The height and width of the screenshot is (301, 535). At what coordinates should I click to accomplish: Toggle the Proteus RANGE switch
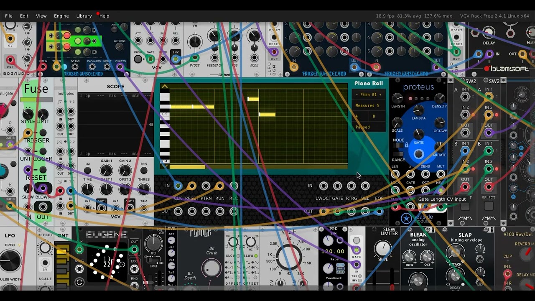[399, 154]
